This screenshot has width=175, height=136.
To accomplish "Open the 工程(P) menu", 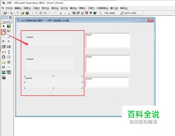I will point(36,8).
